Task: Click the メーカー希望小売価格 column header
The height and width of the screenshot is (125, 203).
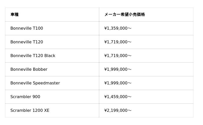Action: point(124,15)
